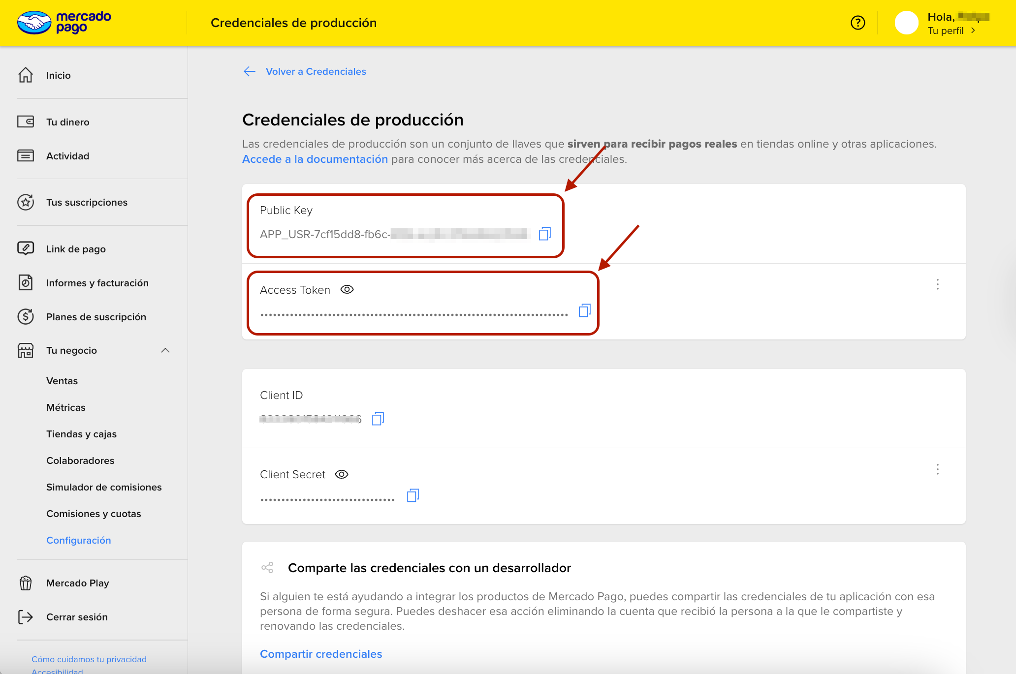This screenshot has height=674, width=1016.
Task: Open the help question mark icon
Action: click(857, 23)
